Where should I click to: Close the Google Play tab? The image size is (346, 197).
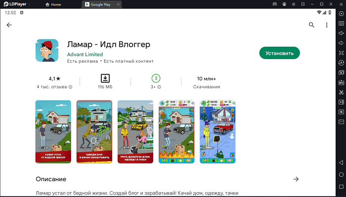pyautogui.click(x=118, y=4)
